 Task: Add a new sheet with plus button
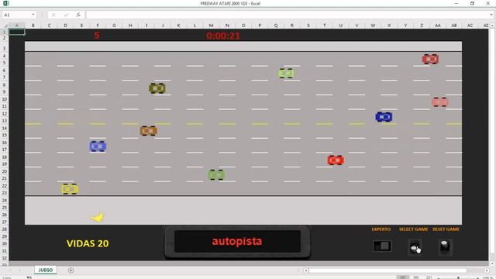(71, 270)
